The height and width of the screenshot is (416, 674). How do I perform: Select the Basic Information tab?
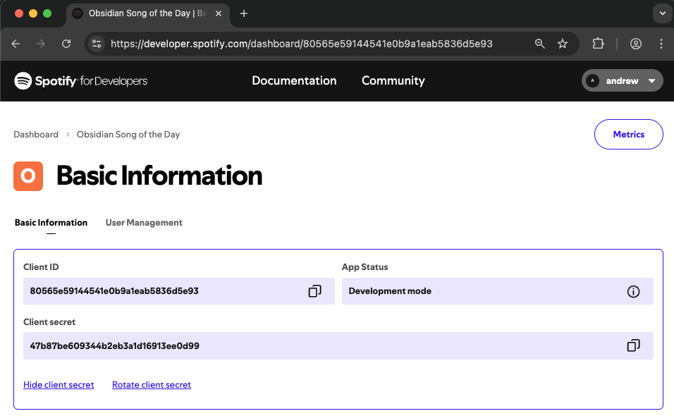click(x=51, y=223)
